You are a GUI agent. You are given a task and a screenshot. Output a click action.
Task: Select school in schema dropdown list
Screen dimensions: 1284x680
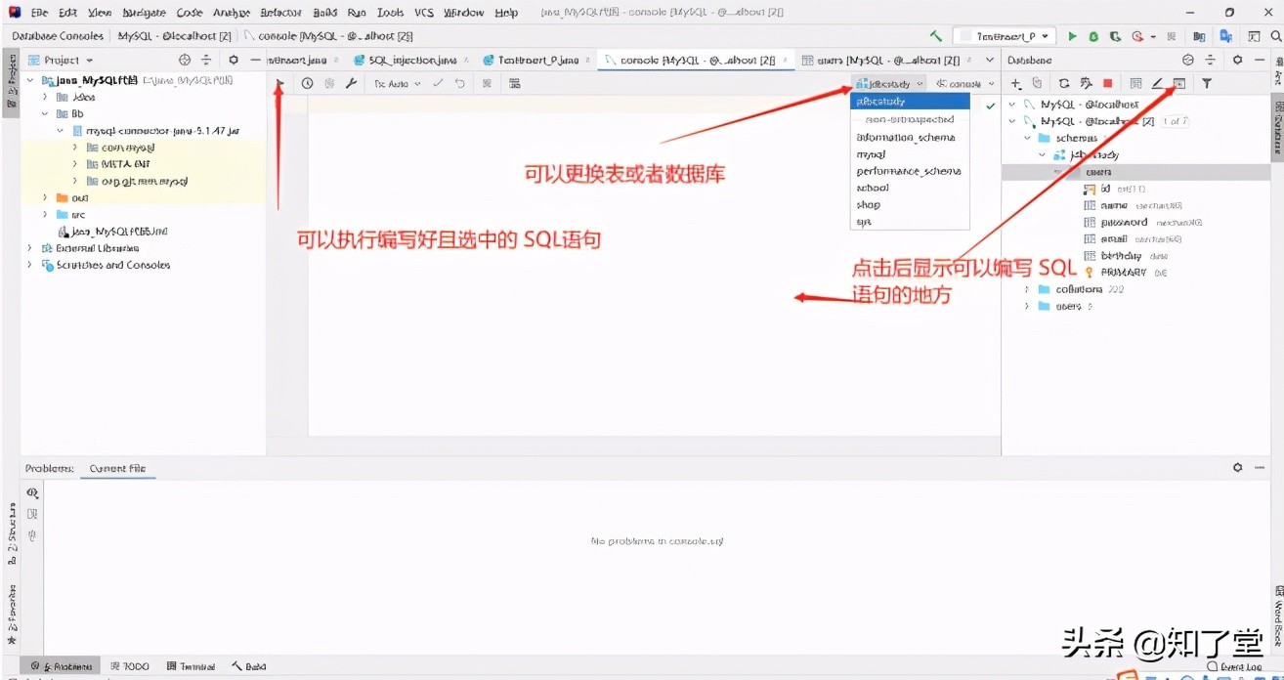910,188
